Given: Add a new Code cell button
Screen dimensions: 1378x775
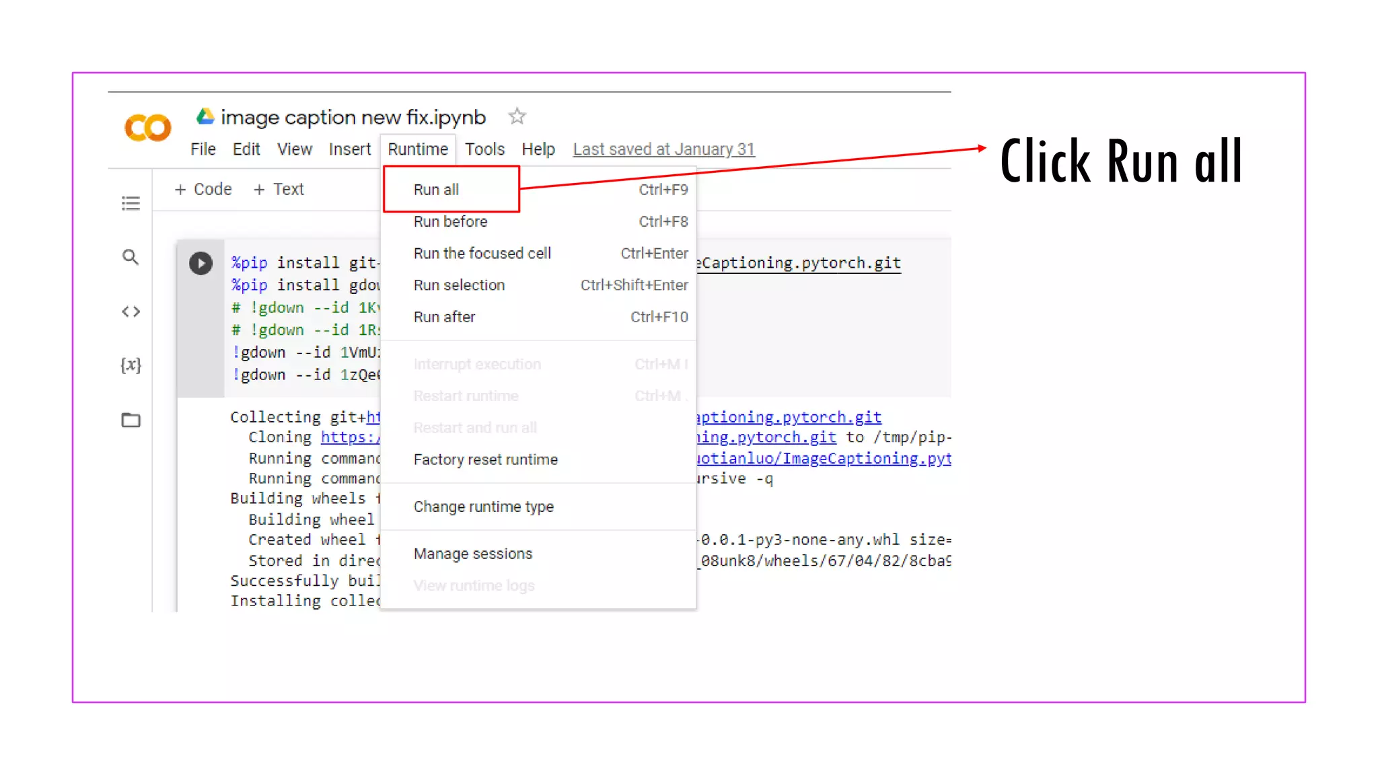Looking at the screenshot, I should click(x=203, y=190).
